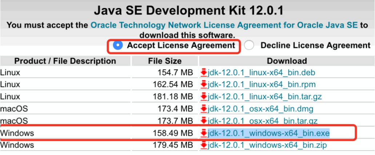Download jdk-12.0.1_windows-x64_bin.zip
375x155 pixels.
click(x=267, y=145)
